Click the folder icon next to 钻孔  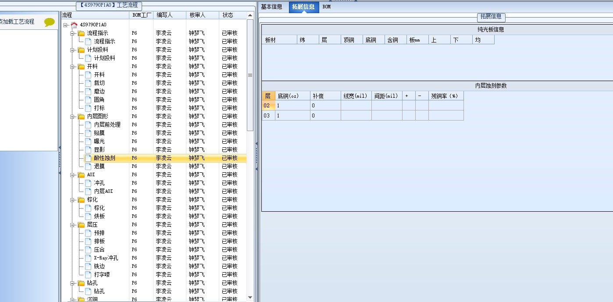(81, 283)
